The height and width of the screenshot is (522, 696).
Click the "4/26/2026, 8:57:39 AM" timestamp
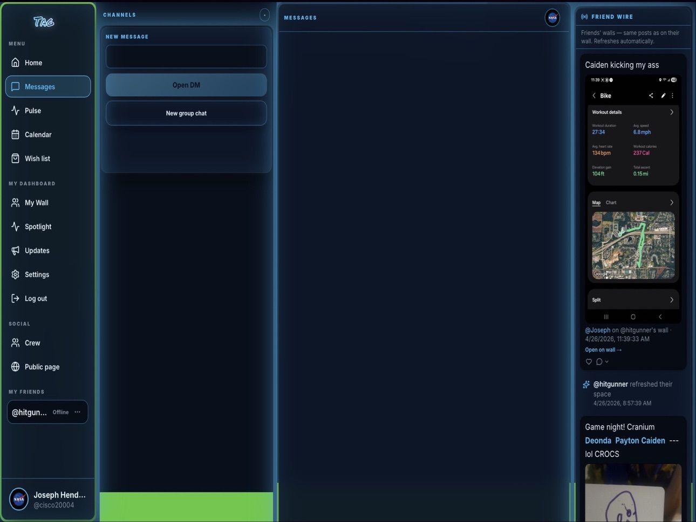click(622, 403)
